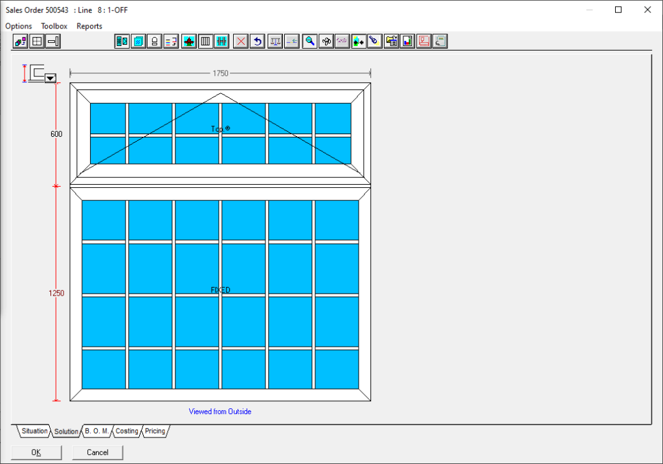Image resolution: width=663 pixels, height=464 pixels.
Task: Open the Toolbox menu
Action: point(54,26)
